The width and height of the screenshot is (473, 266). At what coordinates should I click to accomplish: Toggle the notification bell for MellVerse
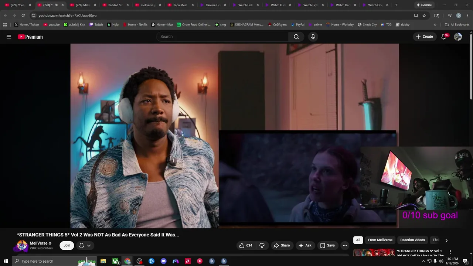coord(82,245)
